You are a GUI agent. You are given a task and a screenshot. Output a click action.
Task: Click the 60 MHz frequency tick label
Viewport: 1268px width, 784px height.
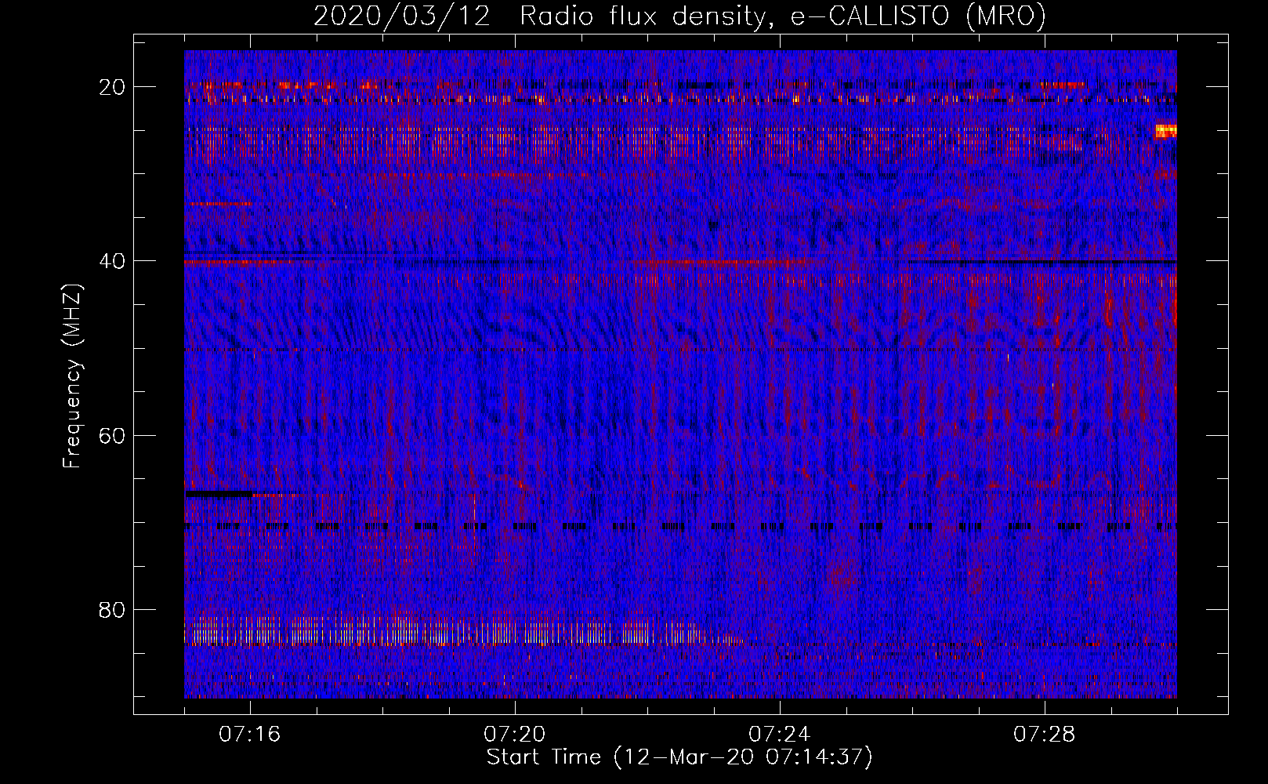click(113, 435)
